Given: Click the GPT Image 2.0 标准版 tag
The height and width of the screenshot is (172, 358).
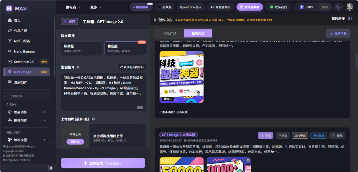Looking at the screenshot, I should coord(179,135).
